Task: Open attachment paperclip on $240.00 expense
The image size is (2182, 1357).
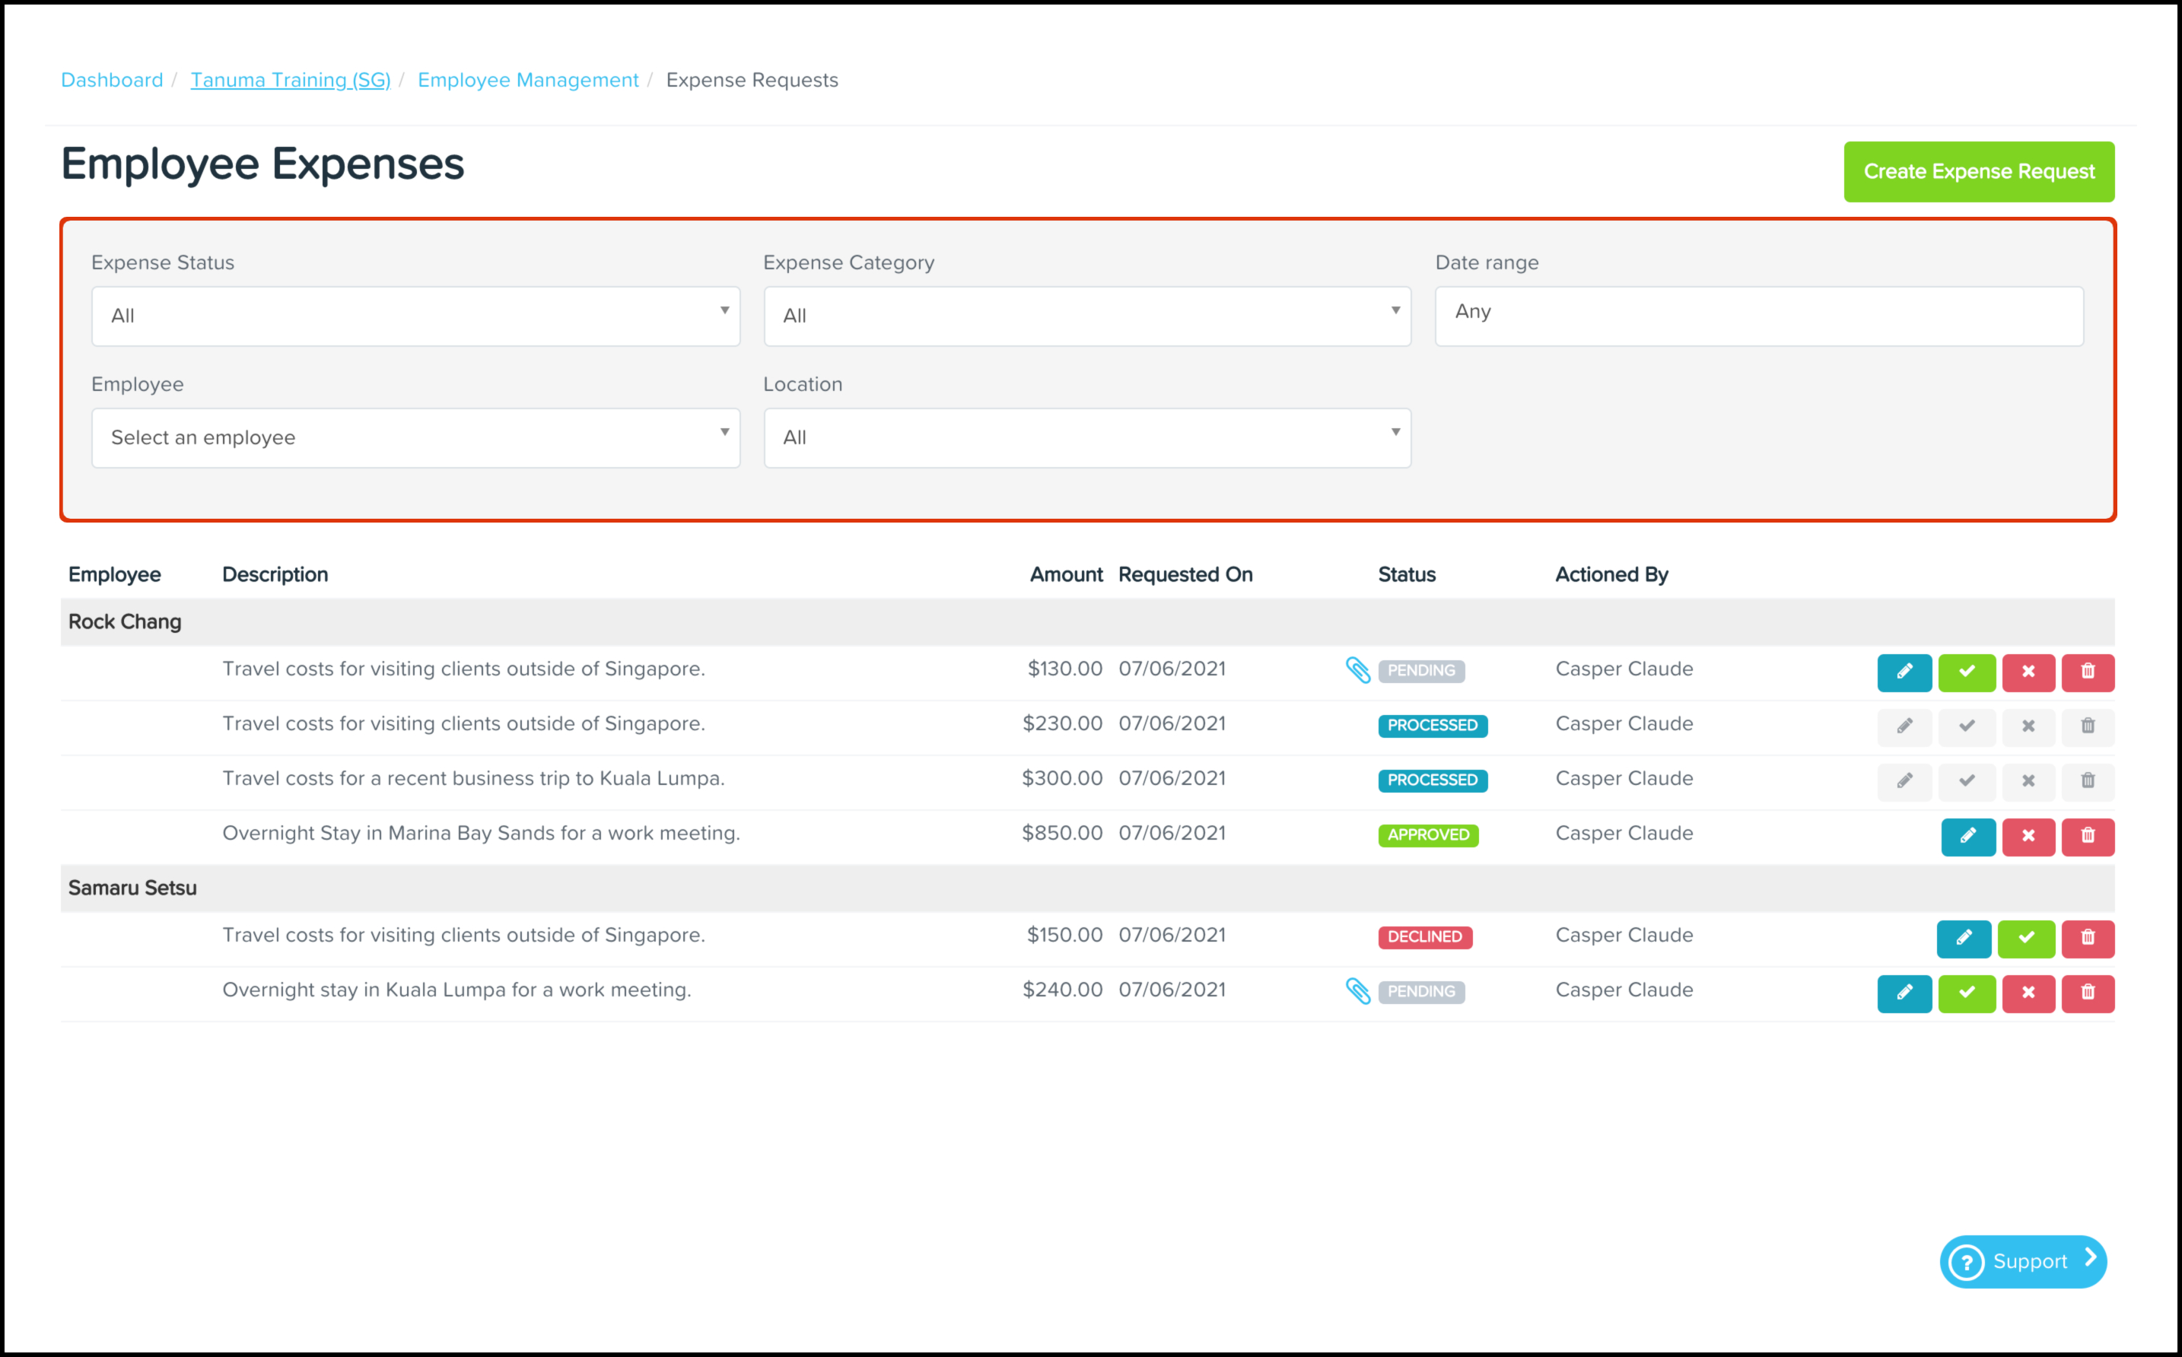Action: (x=1357, y=991)
